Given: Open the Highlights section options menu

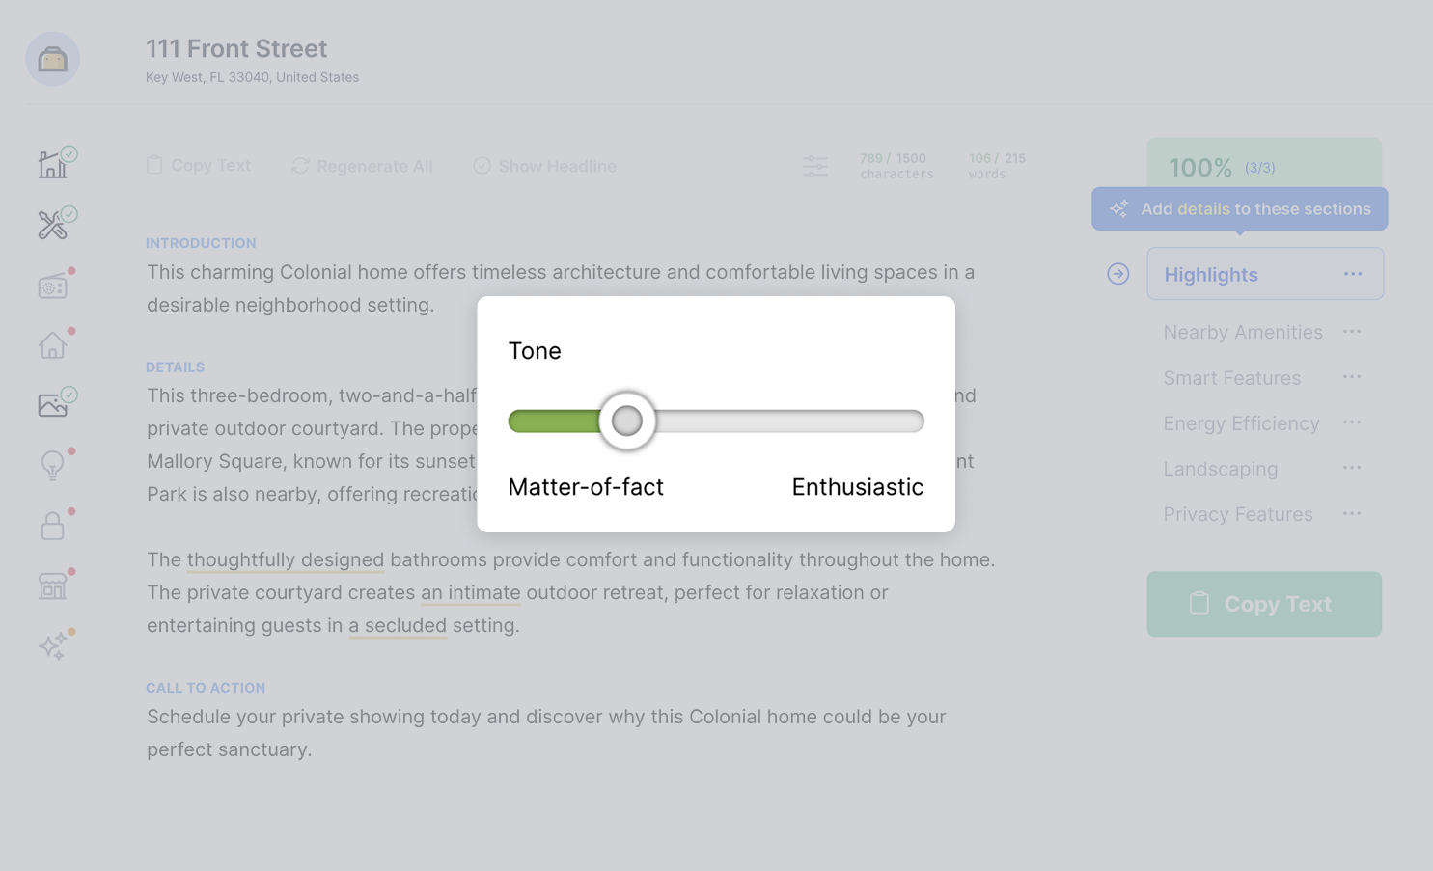Looking at the screenshot, I should pyautogui.click(x=1353, y=274).
